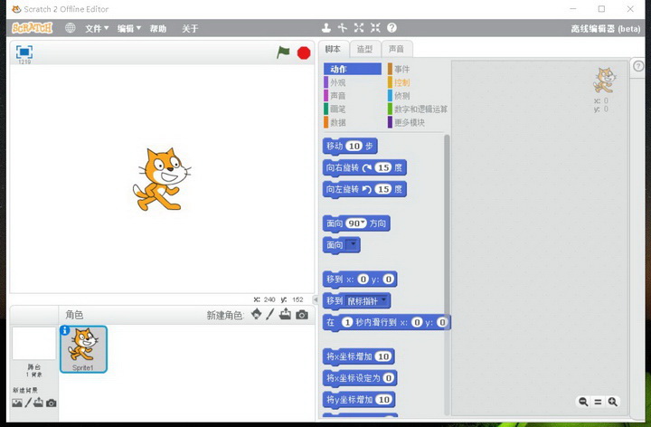Open the 文件 menu
The height and width of the screenshot is (427, 651).
[x=96, y=28]
